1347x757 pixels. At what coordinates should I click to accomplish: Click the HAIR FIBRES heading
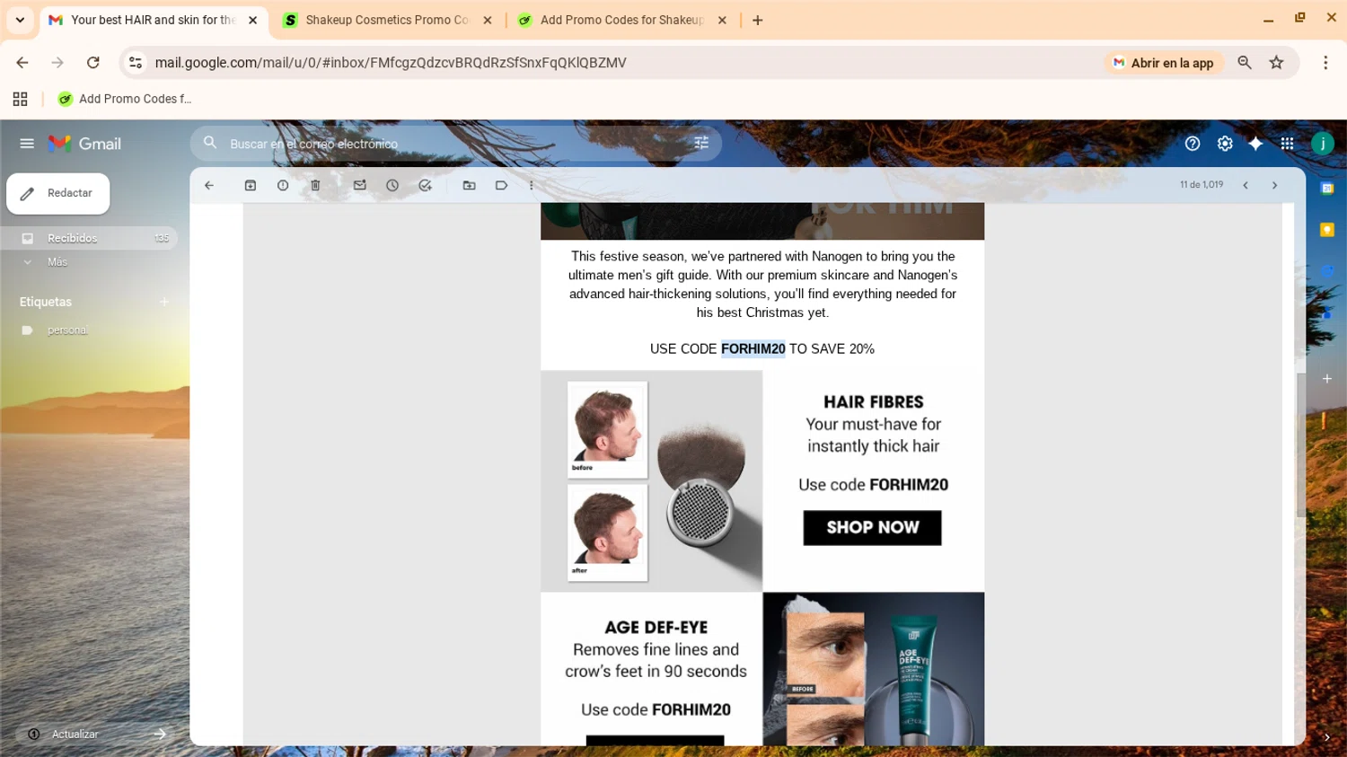[874, 401]
